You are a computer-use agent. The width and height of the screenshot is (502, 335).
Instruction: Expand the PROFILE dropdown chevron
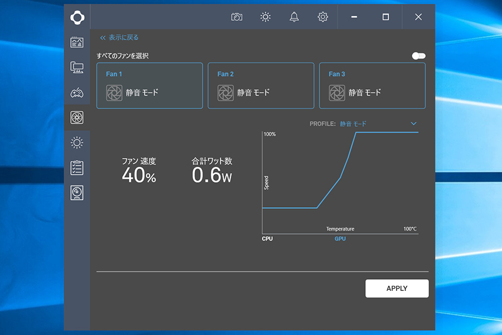point(413,123)
